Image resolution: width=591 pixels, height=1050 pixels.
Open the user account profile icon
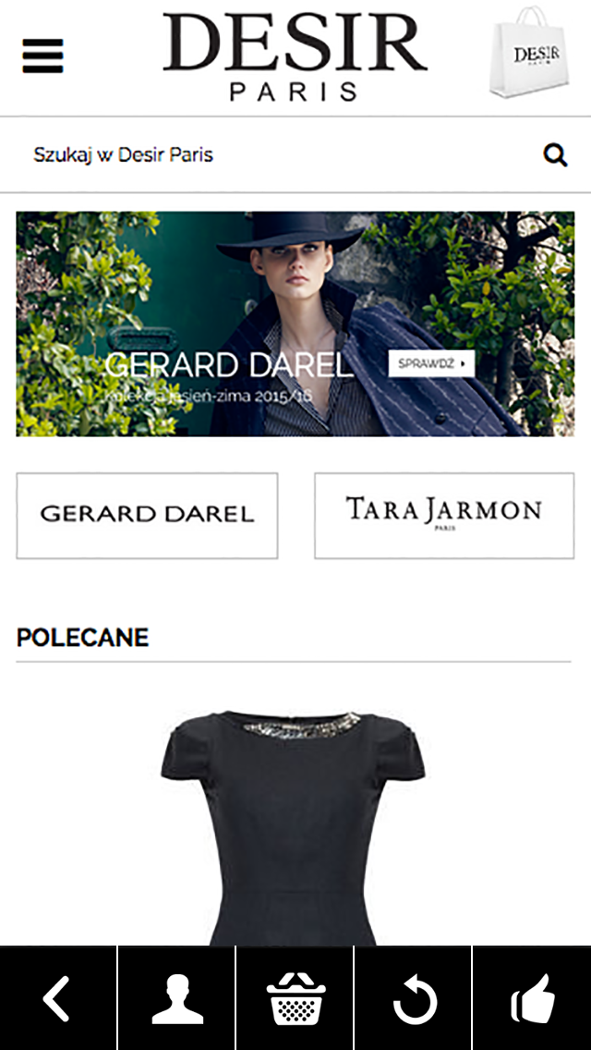point(176,998)
